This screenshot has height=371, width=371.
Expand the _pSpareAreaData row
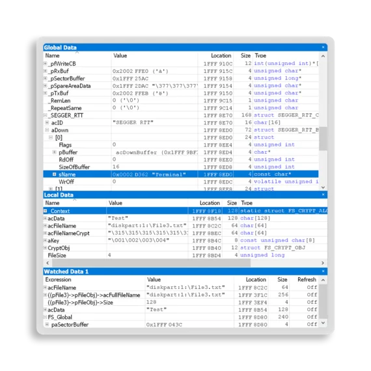coord(46,86)
